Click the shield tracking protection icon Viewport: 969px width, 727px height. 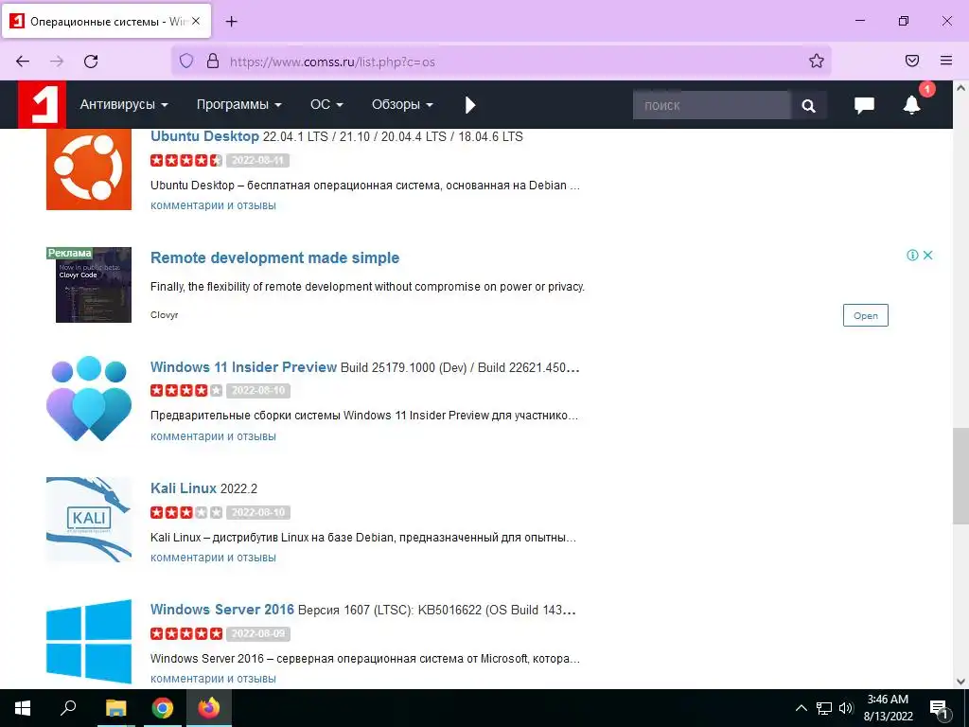coord(186,62)
